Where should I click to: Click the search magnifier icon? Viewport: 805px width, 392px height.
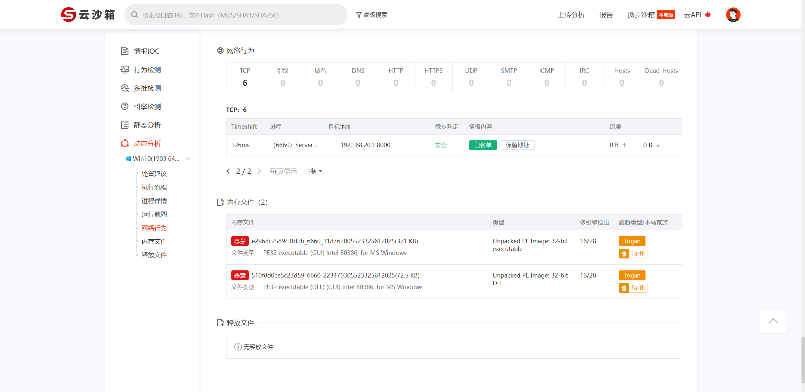pos(135,15)
